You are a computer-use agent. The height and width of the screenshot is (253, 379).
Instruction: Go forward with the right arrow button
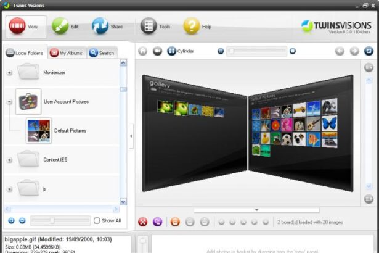pos(354,51)
